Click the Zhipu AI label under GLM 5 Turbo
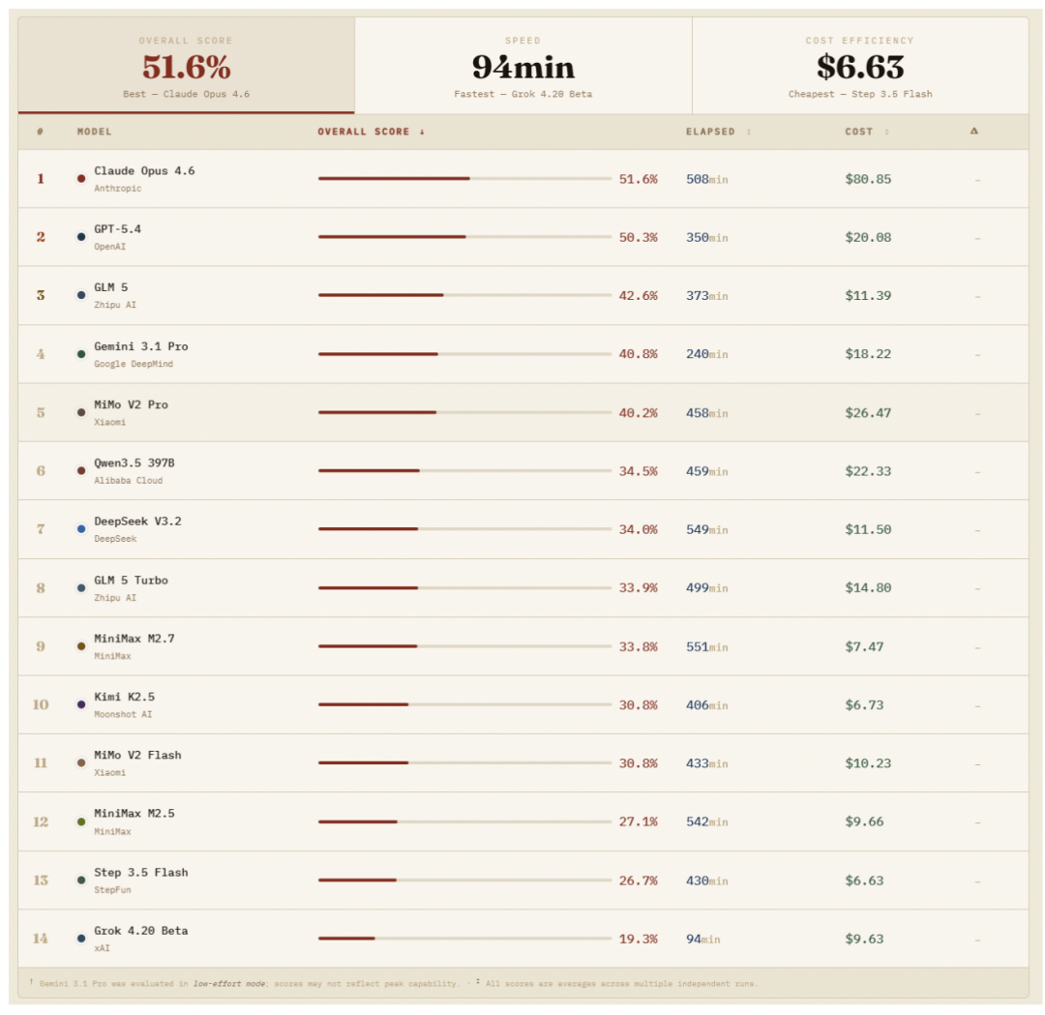The image size is (1045, 1015). click(115, 598)
